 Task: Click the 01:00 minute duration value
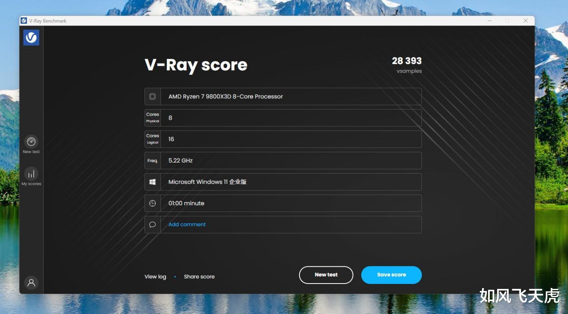(186, 203)
